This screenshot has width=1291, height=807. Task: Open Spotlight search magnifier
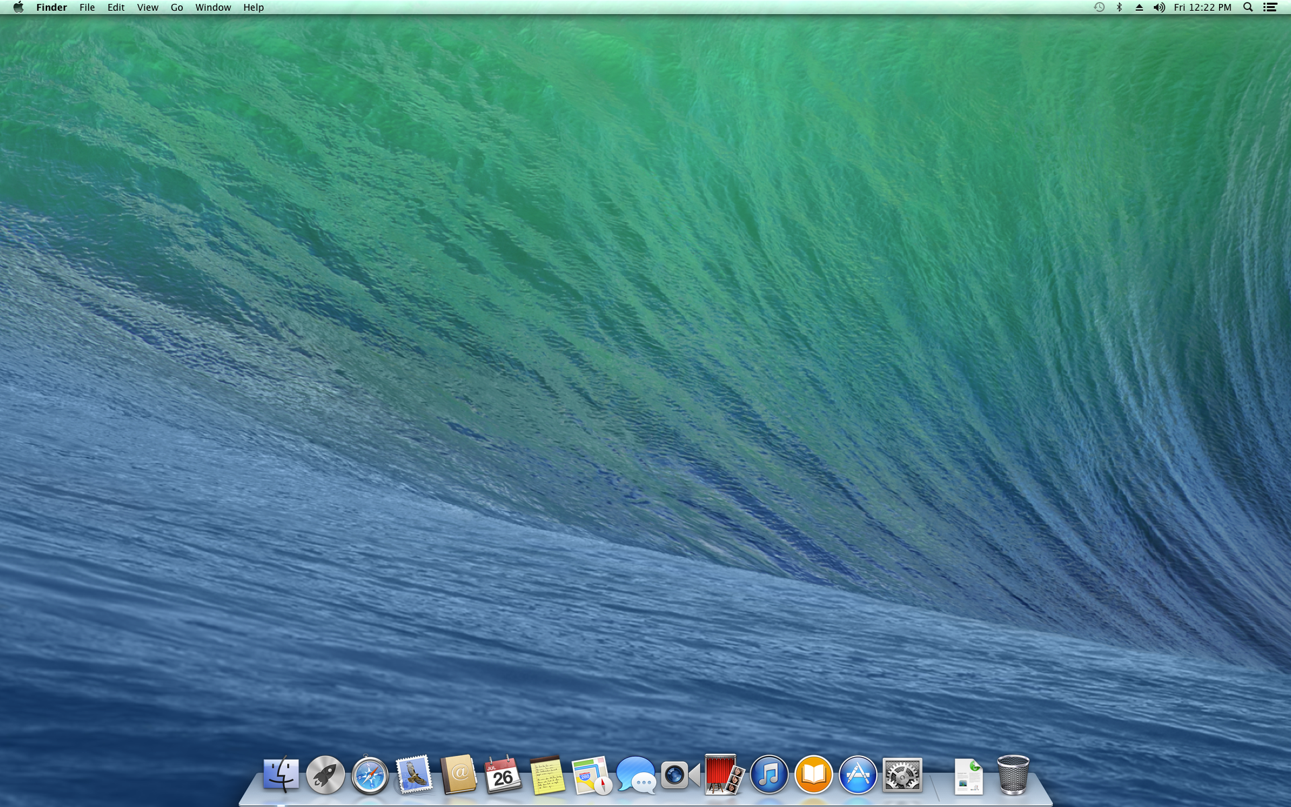point(1248,7)
